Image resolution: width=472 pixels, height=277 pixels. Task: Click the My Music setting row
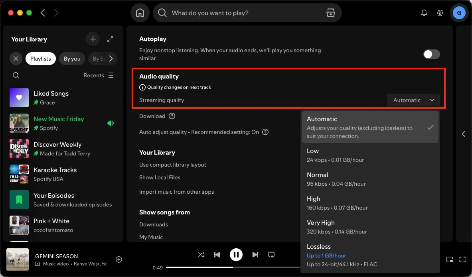click(x=151, y=237)
